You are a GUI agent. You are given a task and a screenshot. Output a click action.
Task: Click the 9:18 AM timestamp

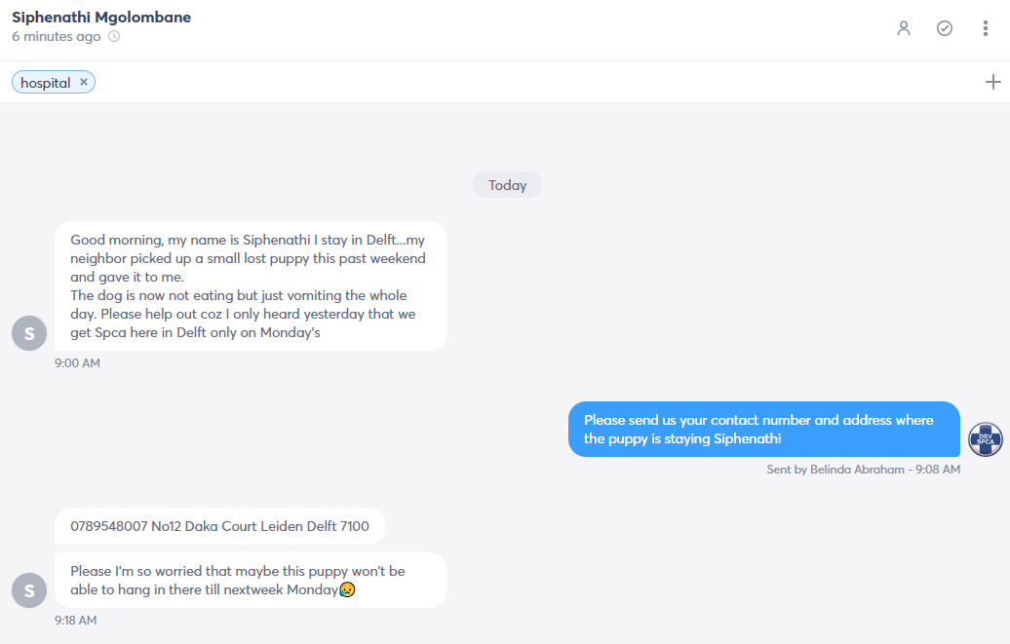point(75,621)
